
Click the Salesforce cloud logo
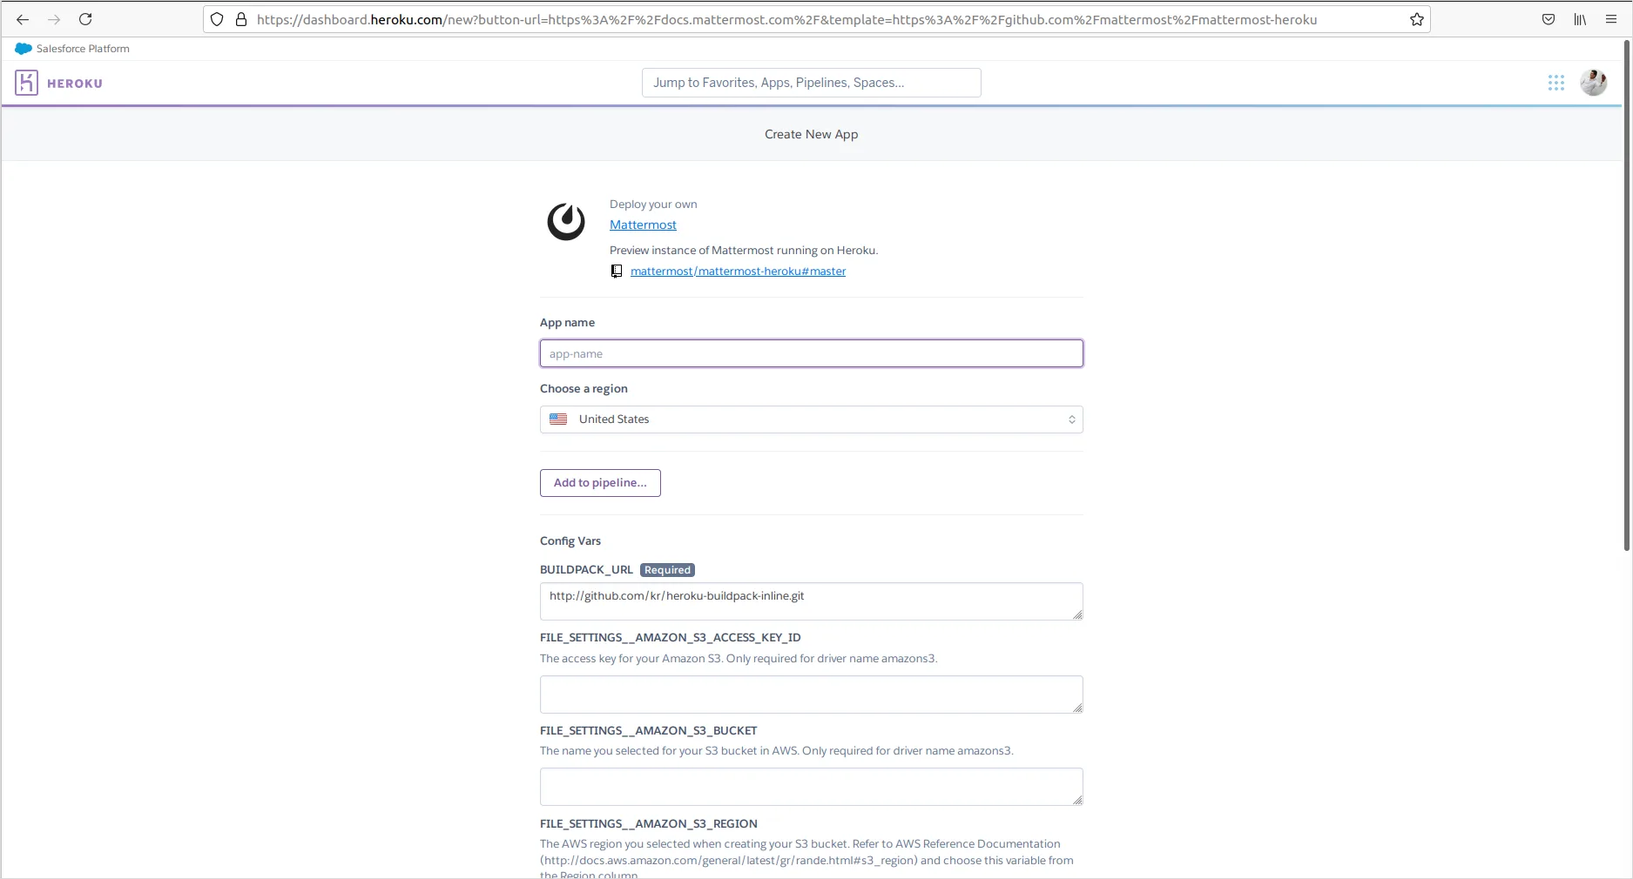tap(24, 49)
